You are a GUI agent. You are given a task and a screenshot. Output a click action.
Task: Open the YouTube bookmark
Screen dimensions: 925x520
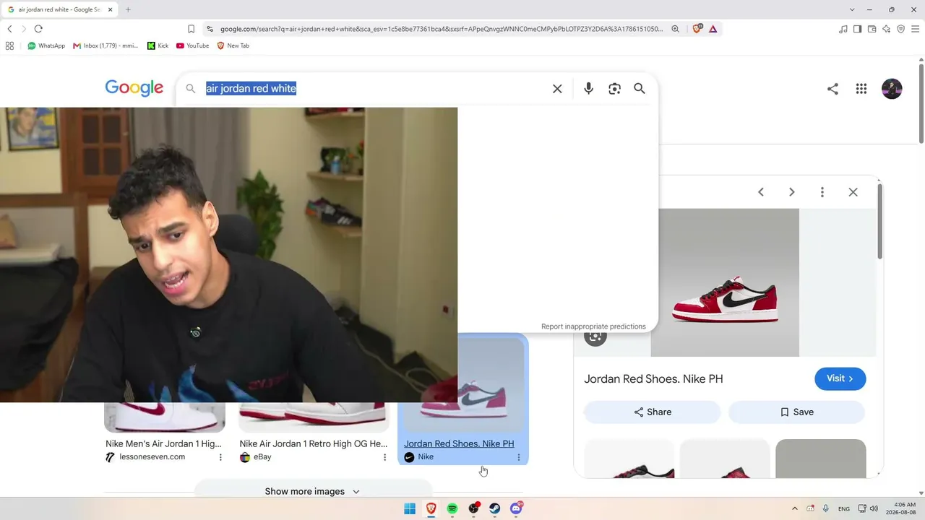192,45
